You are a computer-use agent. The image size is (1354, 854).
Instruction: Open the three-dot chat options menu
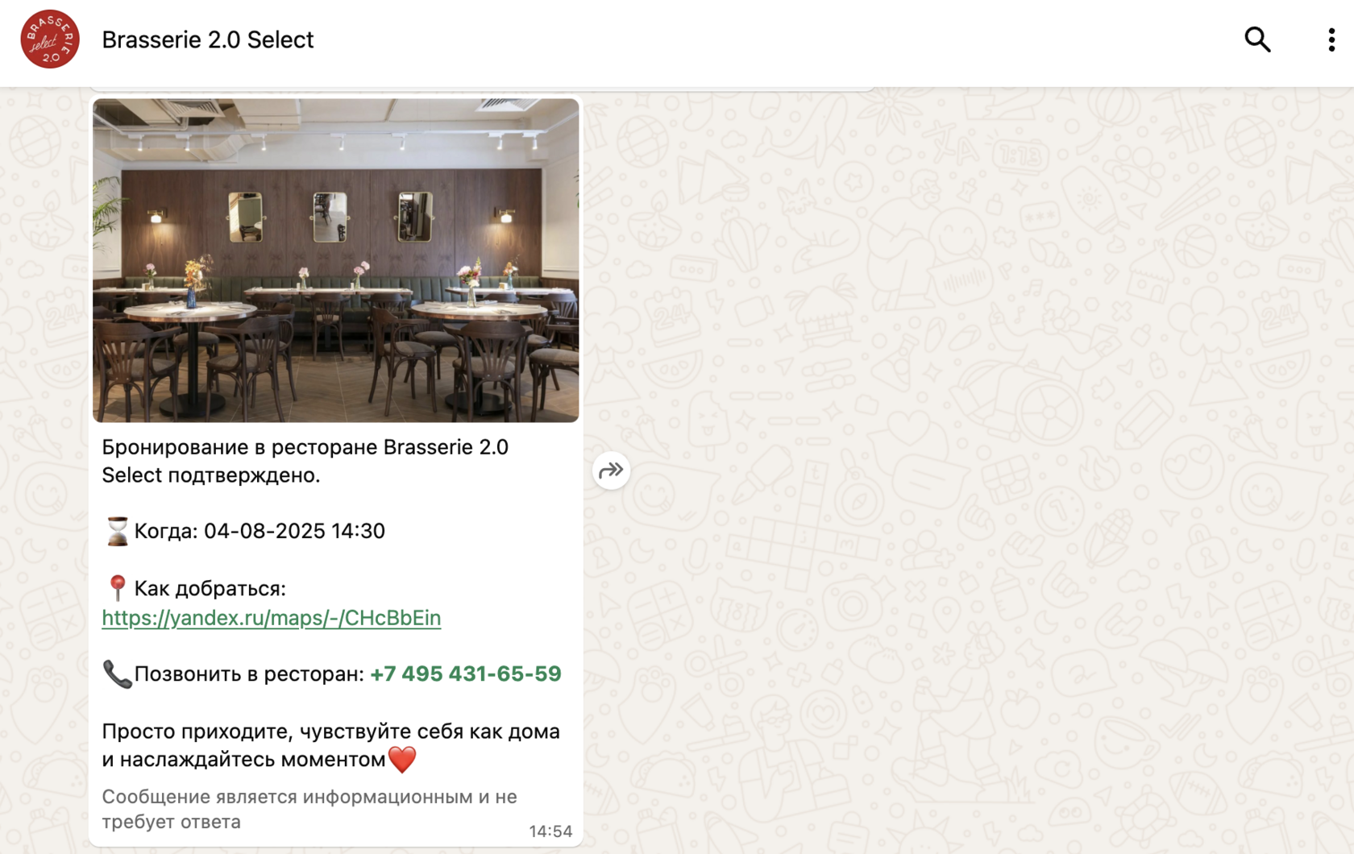[x=1331, y=39]
